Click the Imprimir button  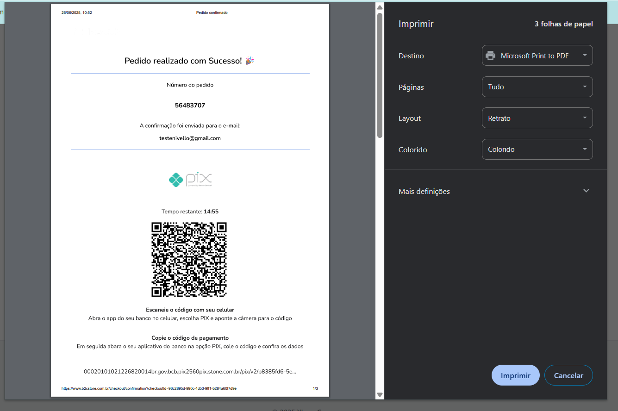pos(516,375)
